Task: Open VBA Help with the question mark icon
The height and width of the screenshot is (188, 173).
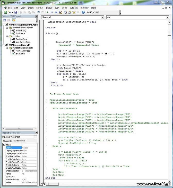Action: pos(83,12)
